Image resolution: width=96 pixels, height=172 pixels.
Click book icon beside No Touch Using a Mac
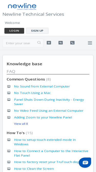click(9, 93)
